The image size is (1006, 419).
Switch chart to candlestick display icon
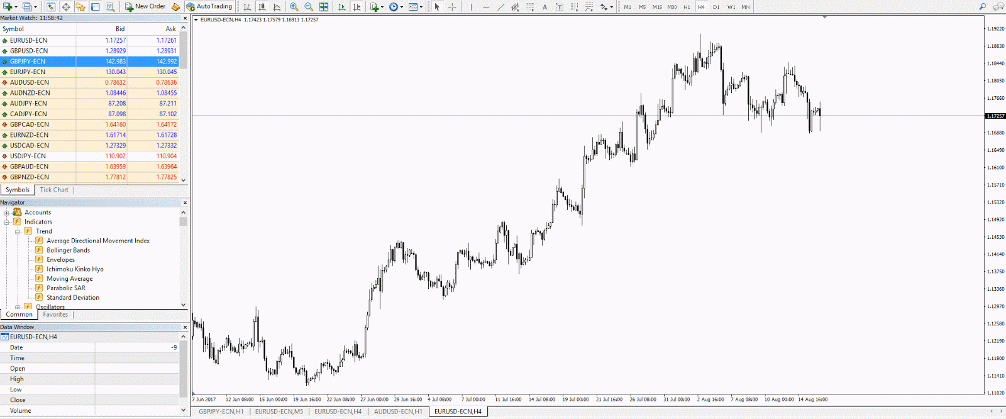click(262, 7)
